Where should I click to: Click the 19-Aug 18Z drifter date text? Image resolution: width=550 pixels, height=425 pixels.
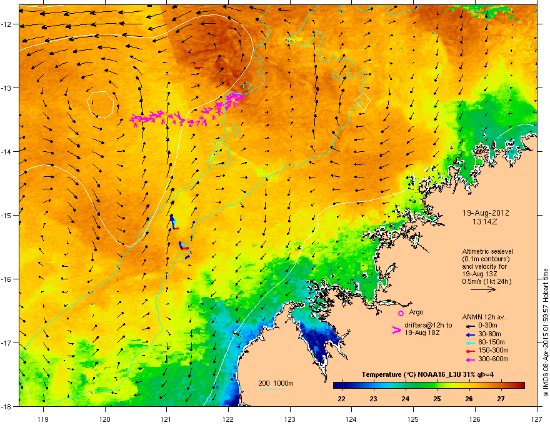(422, 332)
